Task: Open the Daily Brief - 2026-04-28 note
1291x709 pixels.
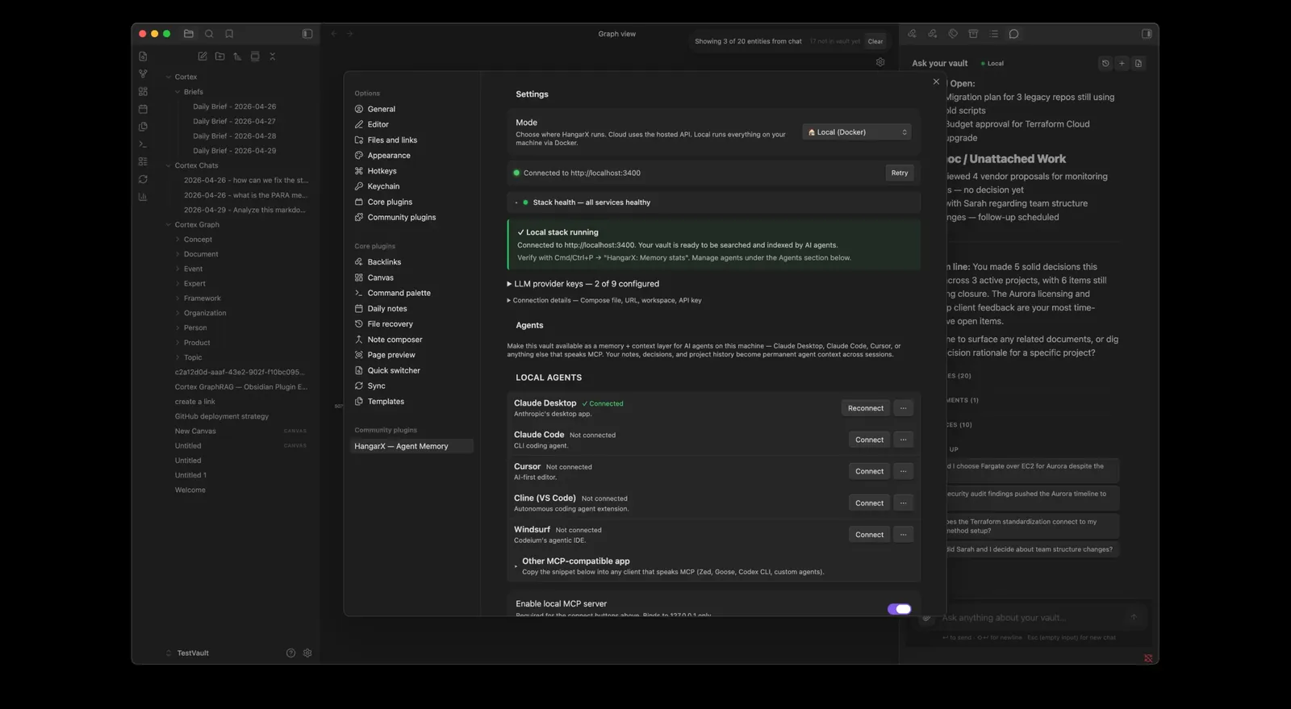Action: coord(234,136)
